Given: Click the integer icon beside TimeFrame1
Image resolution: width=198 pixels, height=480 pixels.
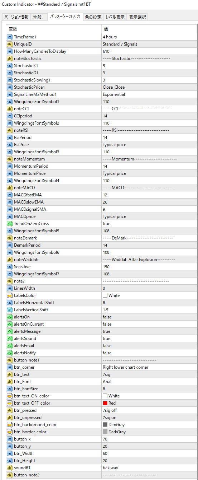Looking at the screenshot, I should [10, 37].
